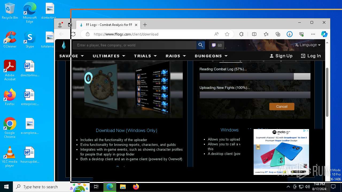This screenshot has height=192, width=342.
Task: Open Edge tab actions menu
Action: 70,25
